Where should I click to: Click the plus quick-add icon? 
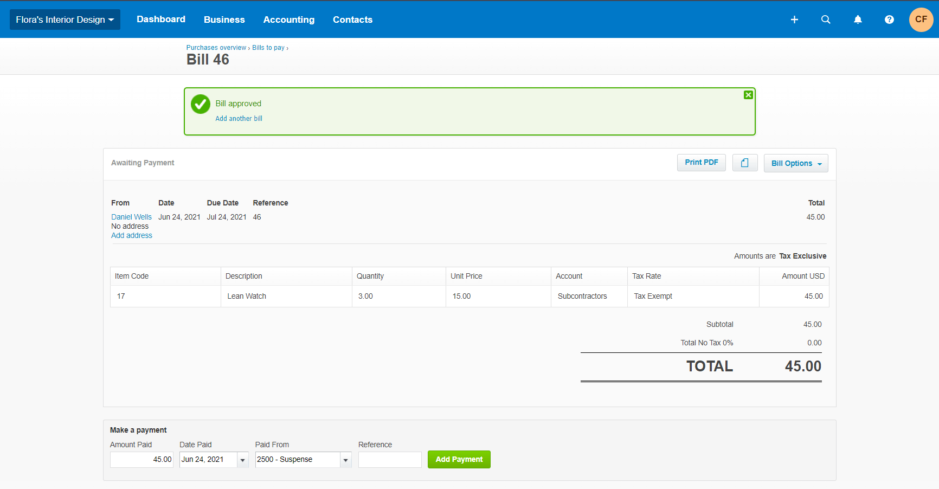(794, 20)
